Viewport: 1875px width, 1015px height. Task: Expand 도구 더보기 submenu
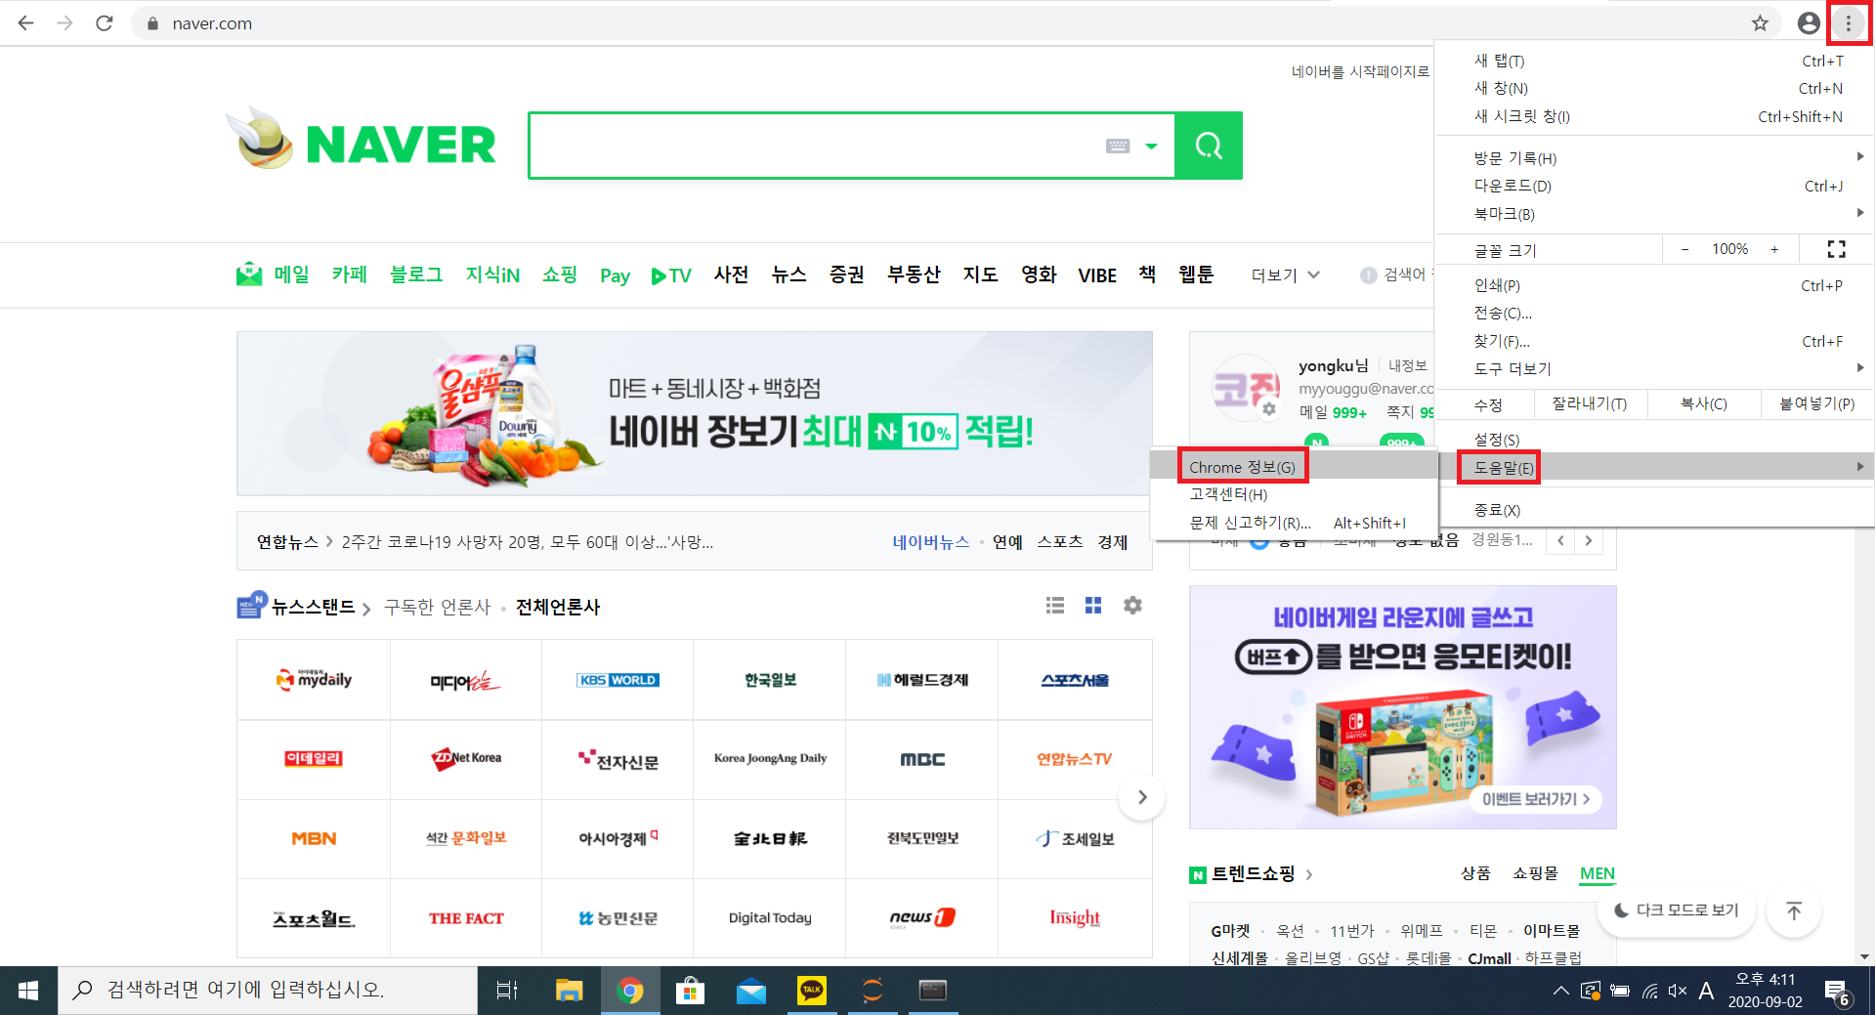(x=1654, y=368)
